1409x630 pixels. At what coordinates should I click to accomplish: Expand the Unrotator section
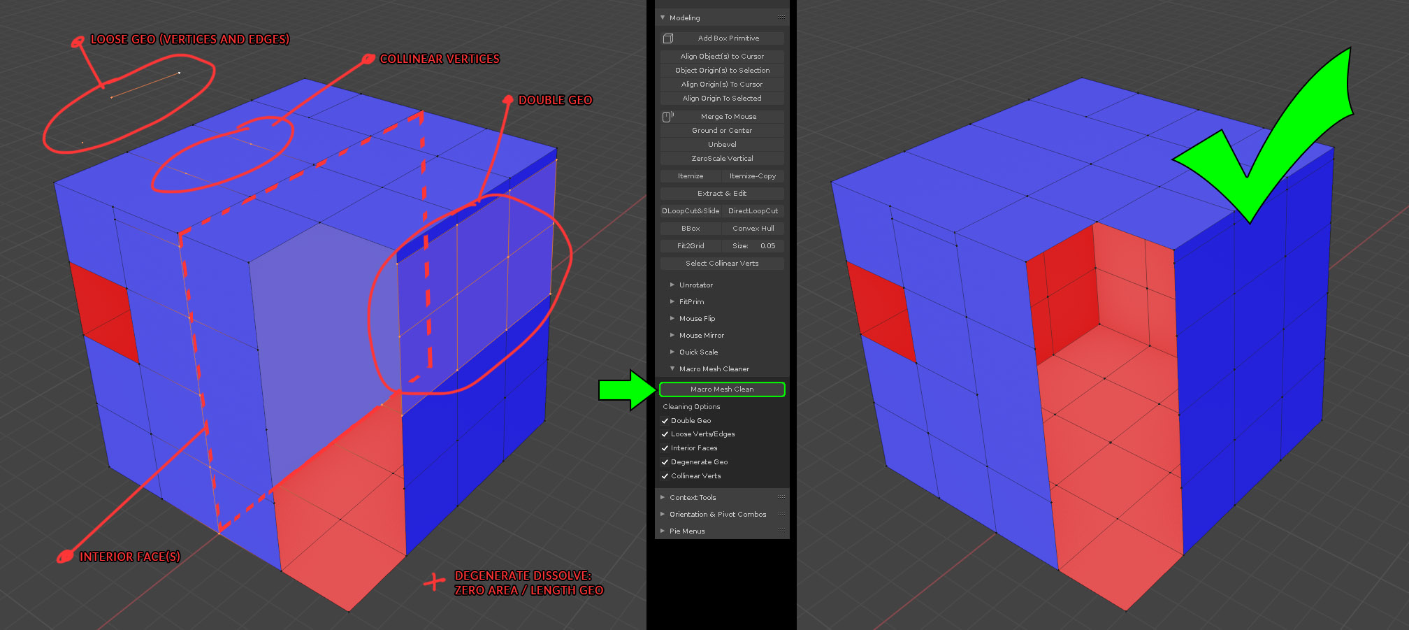671,285
